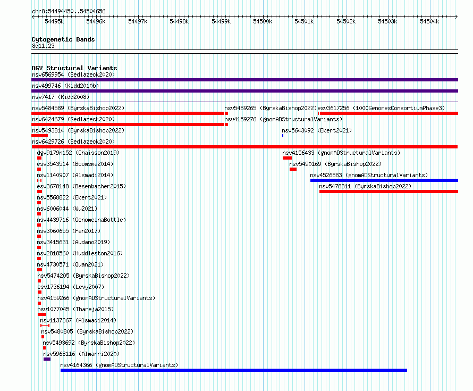
Task: Click the nsv2818560 (Huddleston2016) label
Action: [x=80, y=253]
